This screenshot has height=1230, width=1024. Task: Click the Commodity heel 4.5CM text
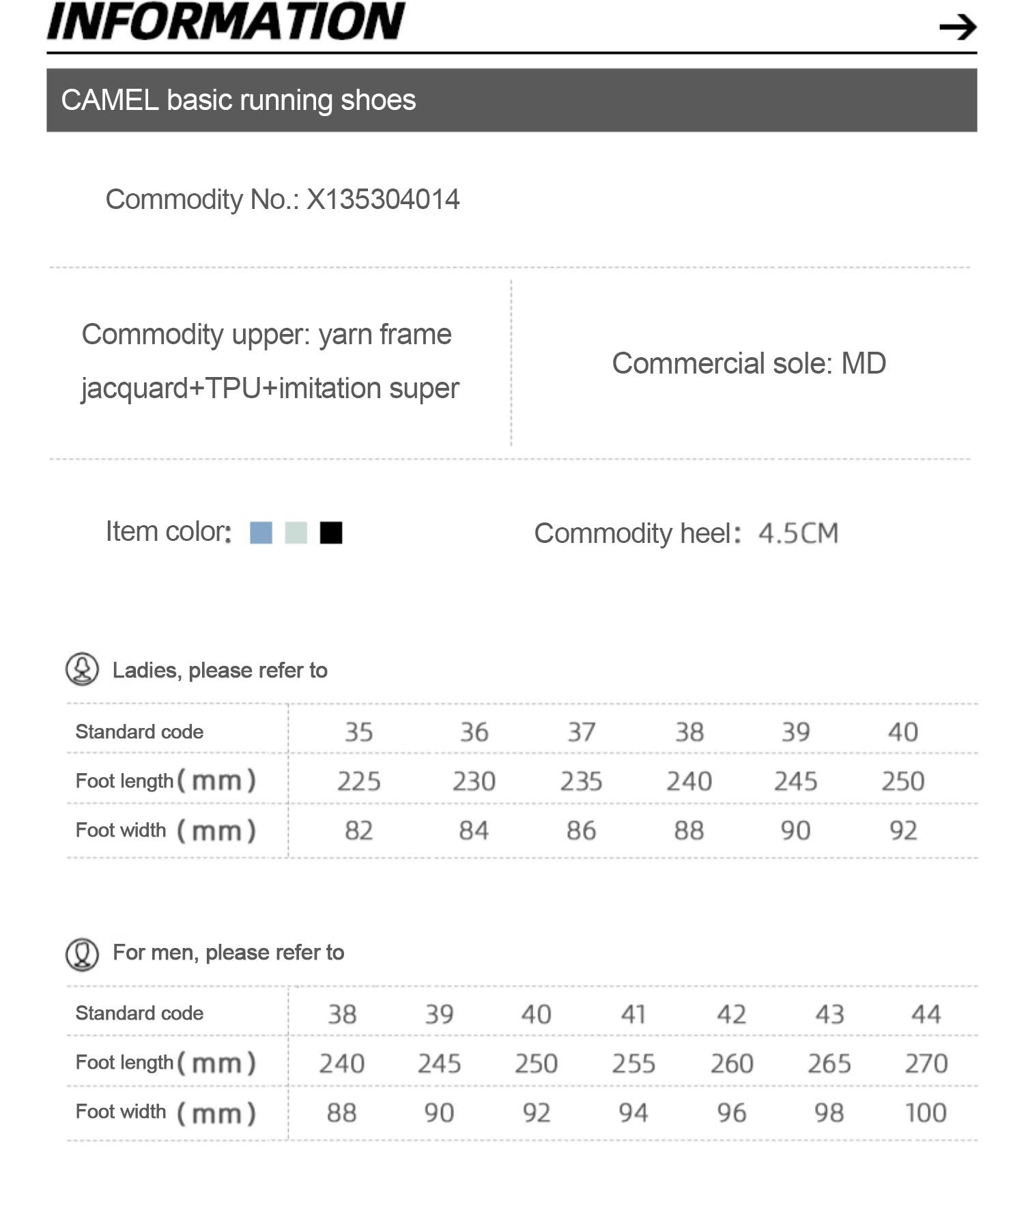coord(685,533)
